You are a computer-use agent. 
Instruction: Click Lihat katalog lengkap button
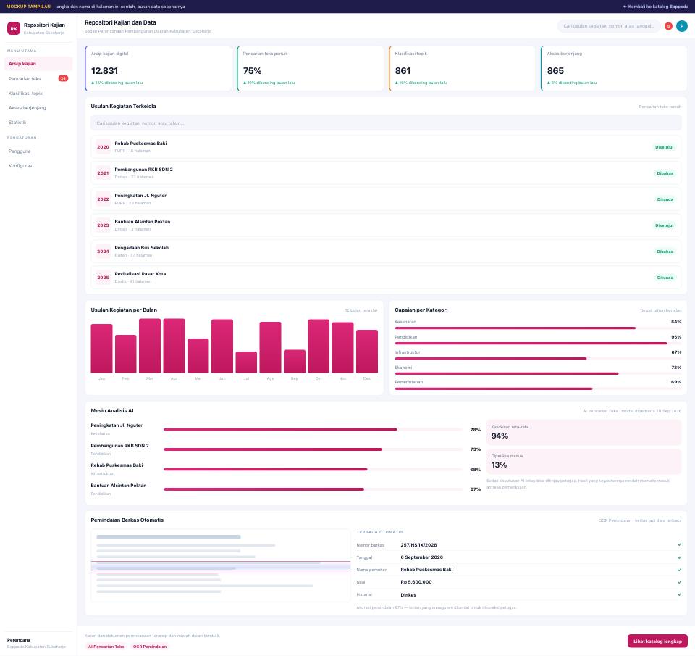click(657, 642)
